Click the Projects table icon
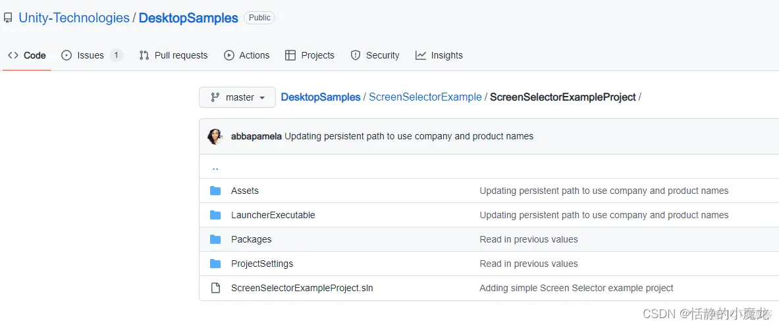The image size is (779, 326). click(290, 56)
